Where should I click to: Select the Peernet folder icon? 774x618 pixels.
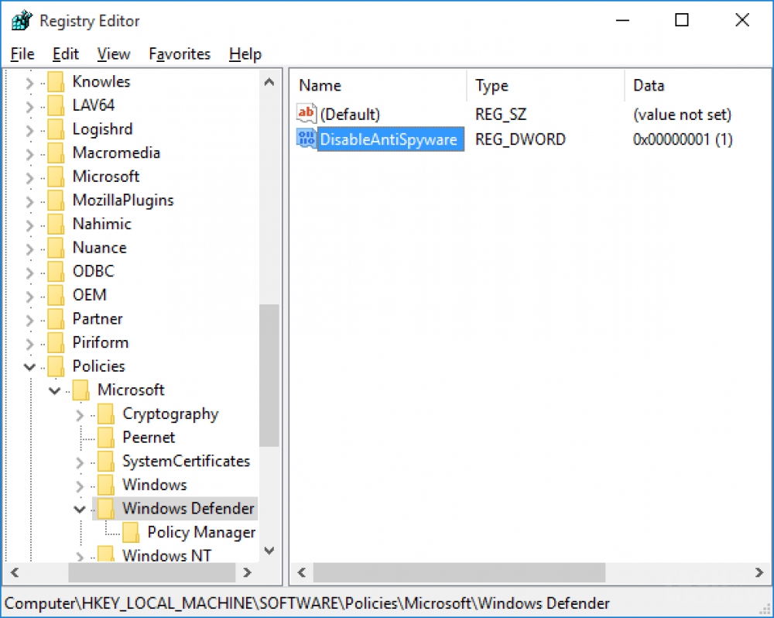click(x=105, y=438)
